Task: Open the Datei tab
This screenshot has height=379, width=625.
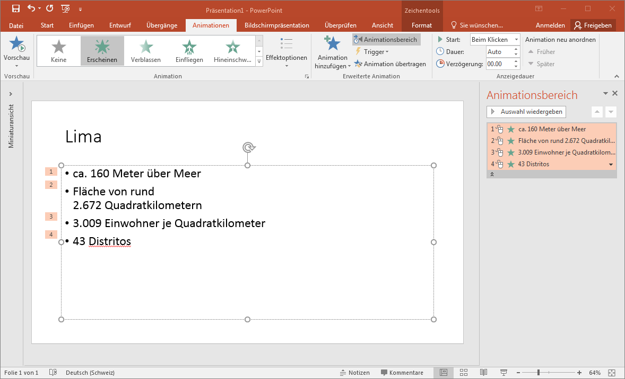Action: pyautogui.click(x=16, y=25)
